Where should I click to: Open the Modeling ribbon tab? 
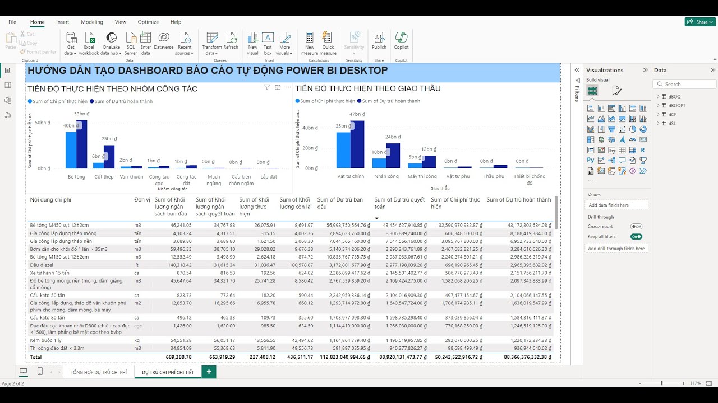92,22
